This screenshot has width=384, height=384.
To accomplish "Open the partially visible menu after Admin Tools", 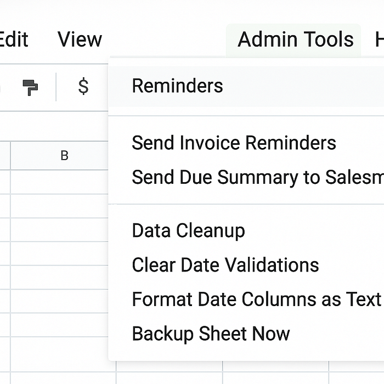I will pos(380,40).
